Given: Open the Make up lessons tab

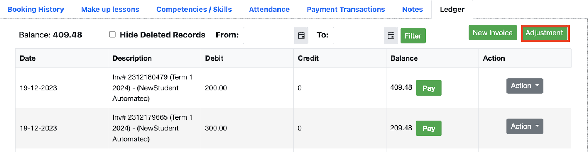Looking at the screenshot, I should 110,9.
